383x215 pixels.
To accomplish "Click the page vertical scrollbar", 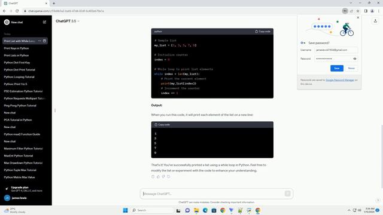I will (x=382, y=156).
